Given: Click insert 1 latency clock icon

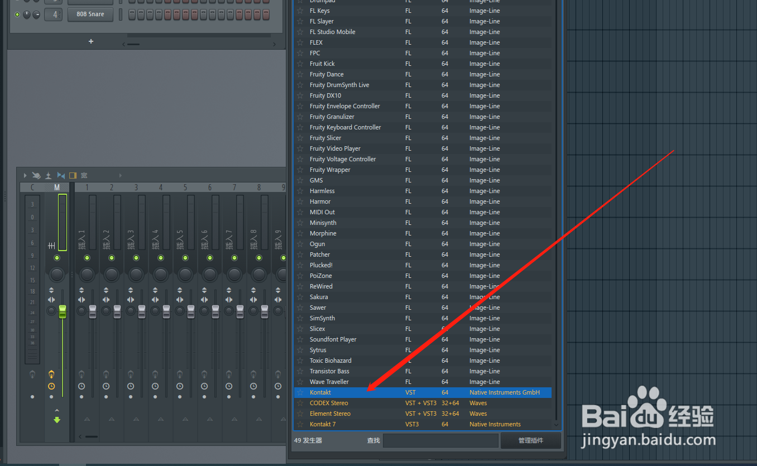Looking at the screenshot, I should (x=82, y=386).
